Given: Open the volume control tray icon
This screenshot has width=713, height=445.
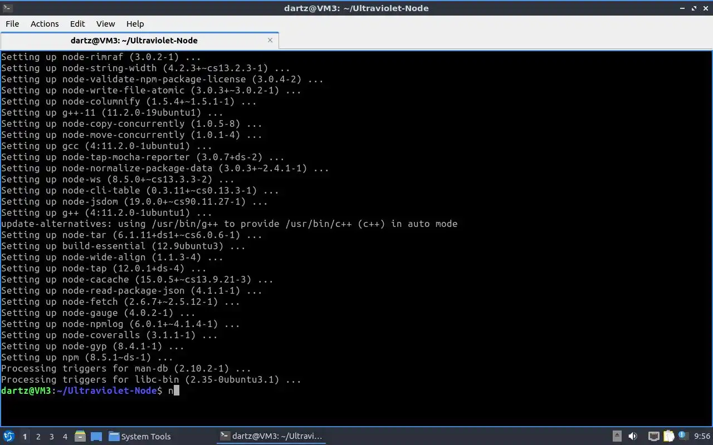Looking at the screenshot, I should click(x=633, y=436).
